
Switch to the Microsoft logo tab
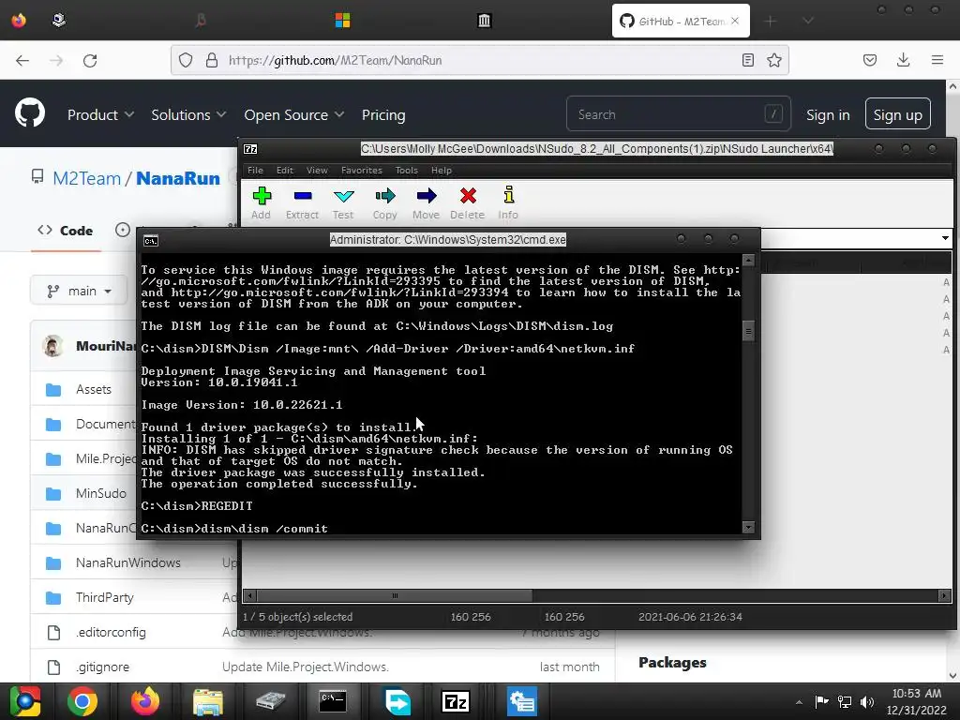coord(342,21)
